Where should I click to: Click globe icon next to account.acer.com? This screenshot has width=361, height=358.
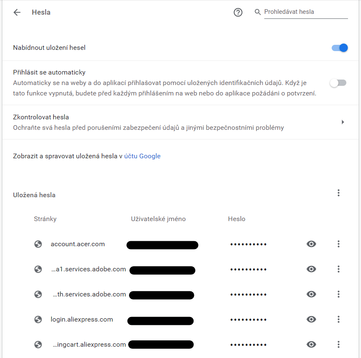pyautogui.click(x=38, y=244)
